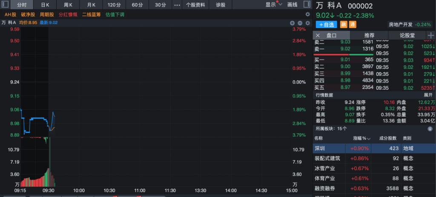Click the AH股 tag
The image size is (436, 197).
(x=11, y=14)
